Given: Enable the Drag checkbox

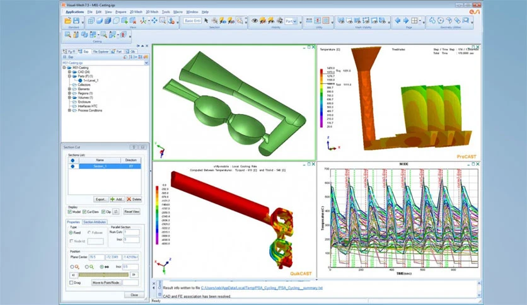Looking at the screenshot, I should (x=71, y=283).
